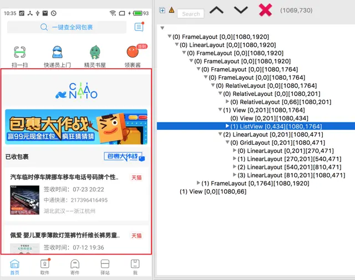Switch to the 寄件 send tab
This screenshot has height=280, width=355.
pos(75,267)
